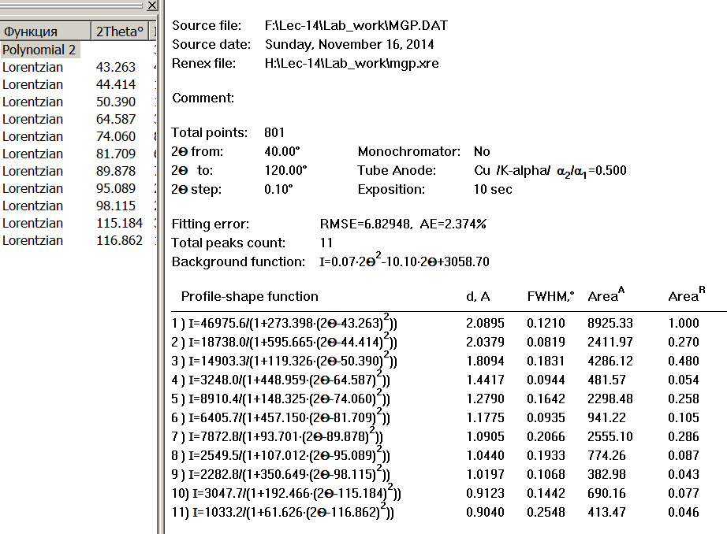Screen dimensions: 727x534
Task: Click the area value 8925.33
Action: pyautogui.click(x=610, y=323)
